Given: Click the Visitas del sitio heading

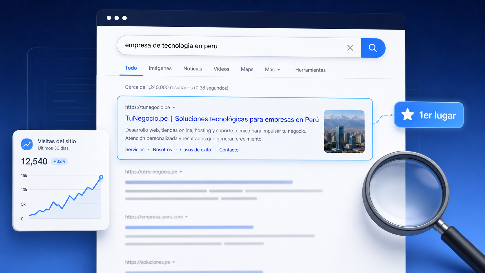Looking at the screenshot, I should click(57, 141).
